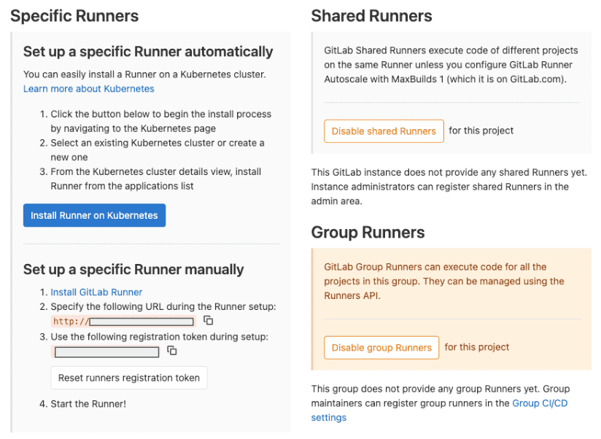Click the 'Start the Runner!' step text
This screenshot has height=439, width=601.
coord(88,404)
